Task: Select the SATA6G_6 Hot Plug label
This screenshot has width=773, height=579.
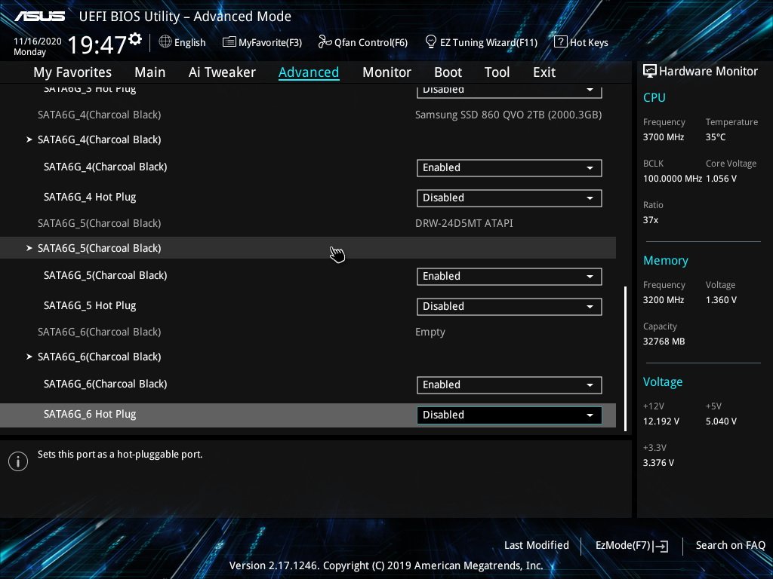Action: click(x=90, y=415)
